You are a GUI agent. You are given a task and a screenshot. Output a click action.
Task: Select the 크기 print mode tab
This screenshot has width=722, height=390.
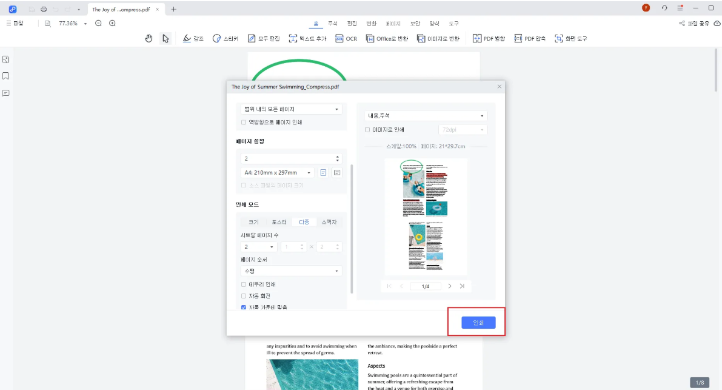click(x=253, y=222)
